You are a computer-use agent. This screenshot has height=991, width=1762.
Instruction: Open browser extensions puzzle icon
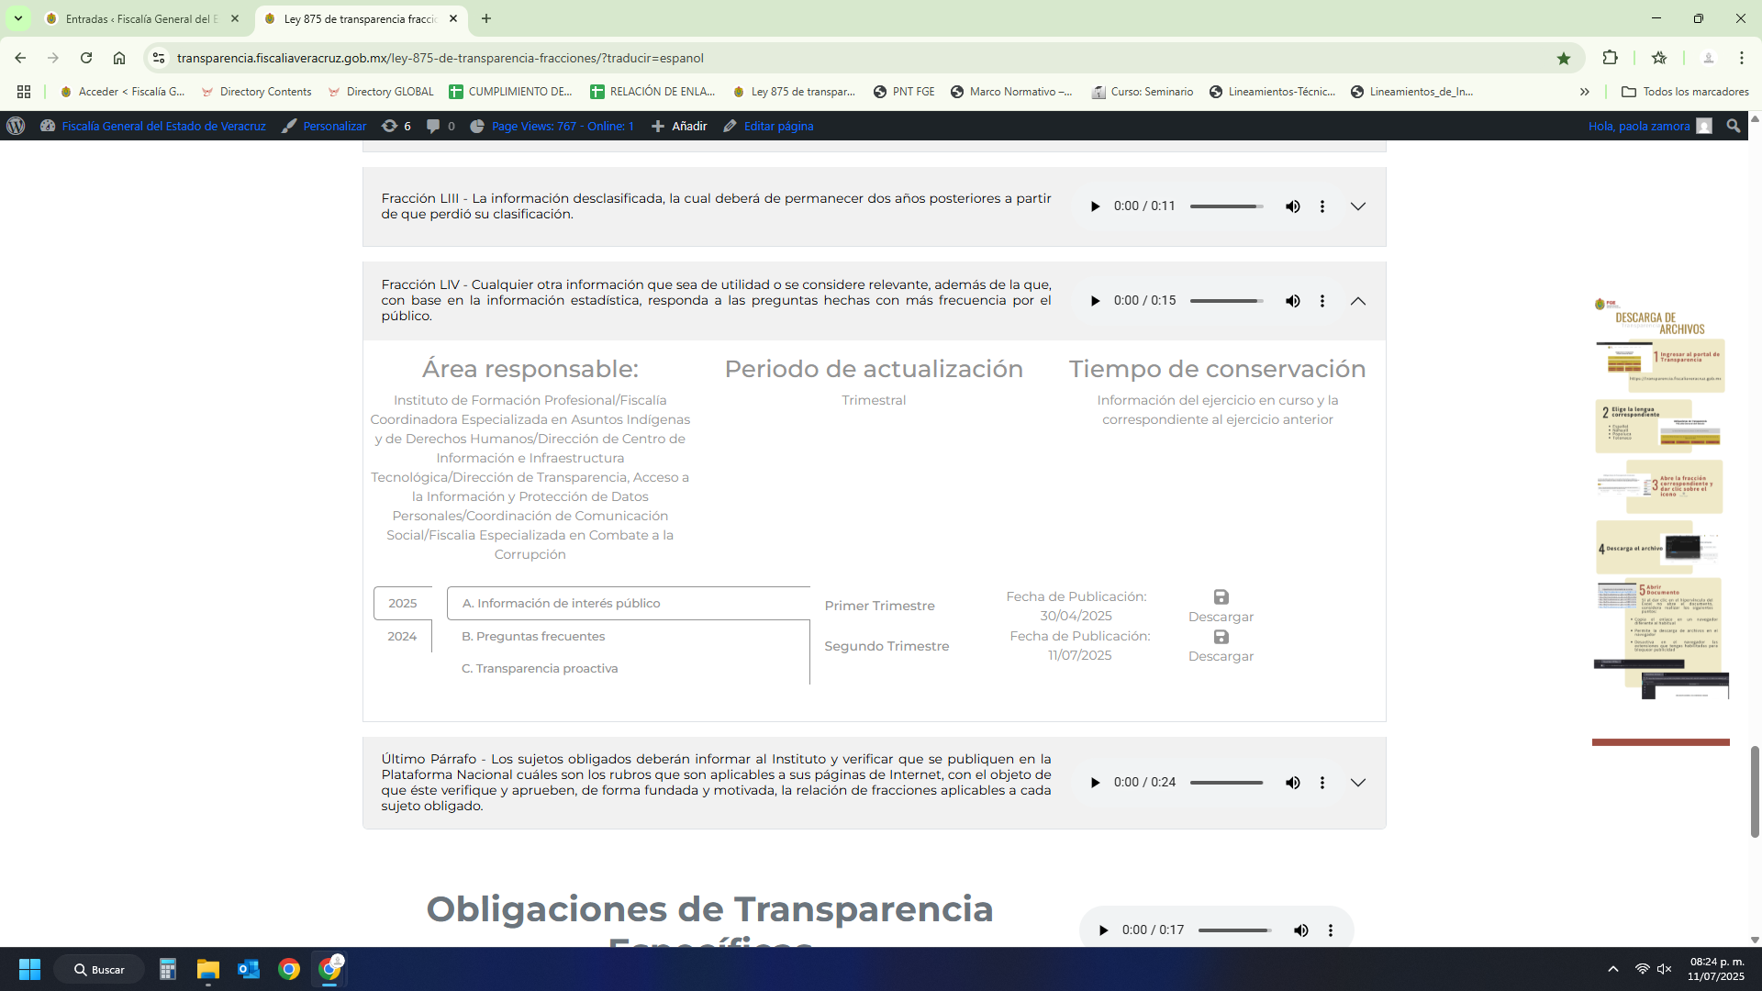(x=1610, y=58)
